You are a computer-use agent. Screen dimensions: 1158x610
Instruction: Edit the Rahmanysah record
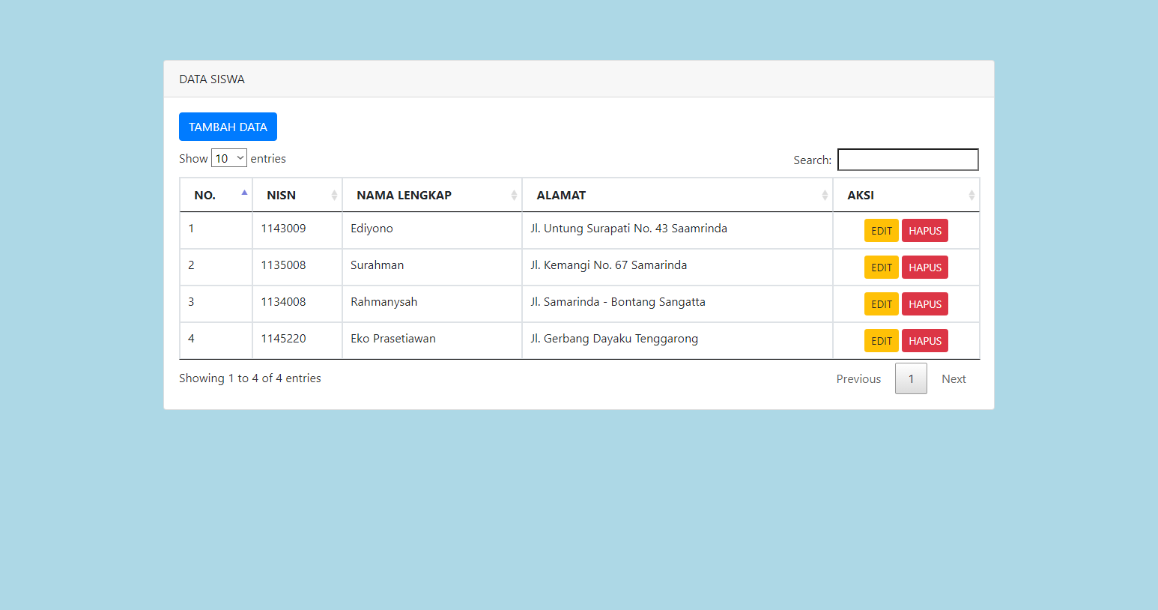882,304
